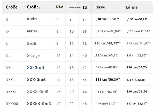Viewport: 154px width, 111px height.
Task: Click the small Großbritannien header label
Action: (x=75, y=7)
